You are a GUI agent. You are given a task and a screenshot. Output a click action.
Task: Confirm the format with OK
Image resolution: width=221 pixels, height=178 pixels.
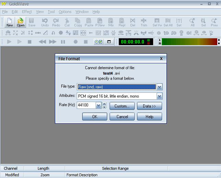(95, 117)
